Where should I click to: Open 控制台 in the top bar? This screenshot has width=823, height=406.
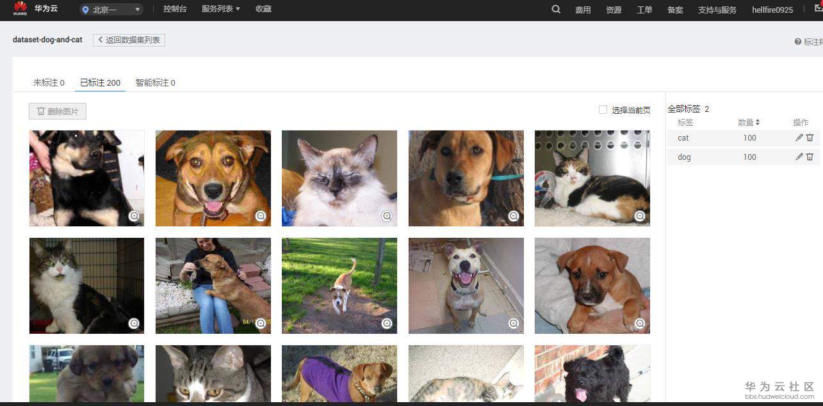click(175, 9)
